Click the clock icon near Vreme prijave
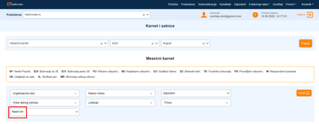This screenshot has height=124, width=319. (x=255, y=15)
